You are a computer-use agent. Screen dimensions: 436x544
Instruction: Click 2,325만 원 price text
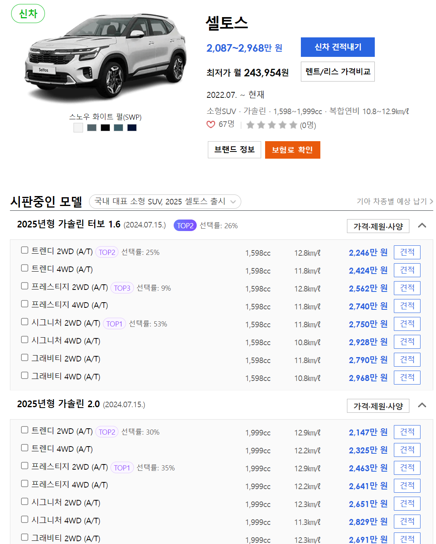click(x=368, y=450)
